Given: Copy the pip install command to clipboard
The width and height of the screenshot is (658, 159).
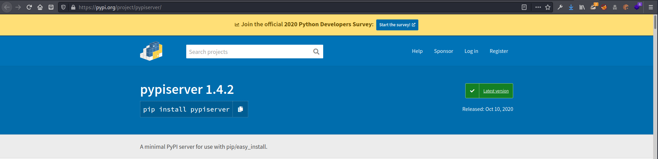Looking at the screenshot, I should tap(240, 109).
